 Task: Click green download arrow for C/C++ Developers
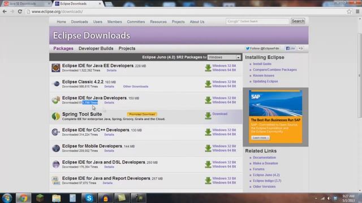click(x=208, y=132)
